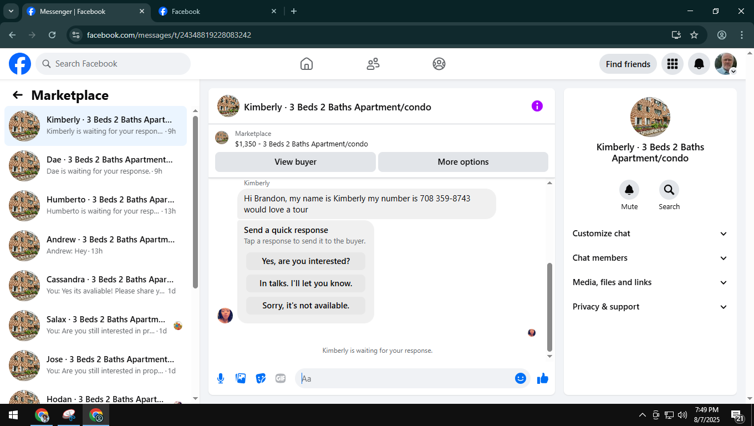Open the Cassandra conversation in the list
754x426 pixels.
(96, 286)
